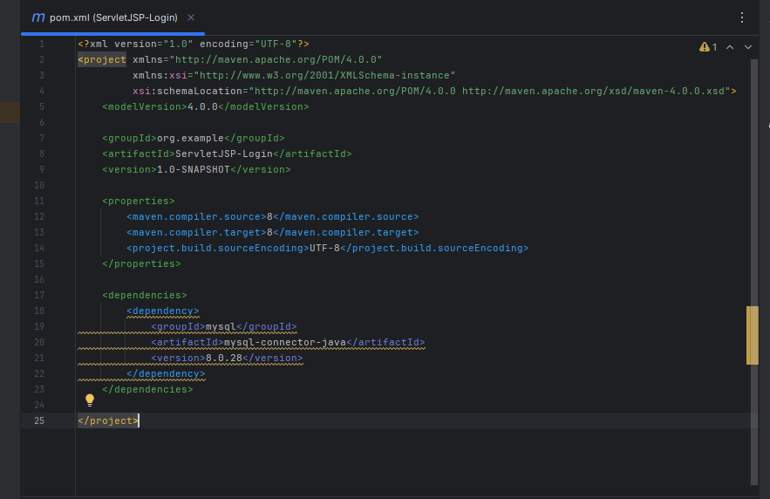
Task: Click line number 18 in the gutter
Action: [x=39, y=311]
